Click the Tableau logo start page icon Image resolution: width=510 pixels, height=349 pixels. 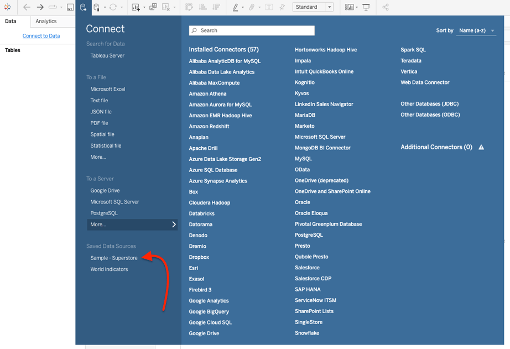7,7
